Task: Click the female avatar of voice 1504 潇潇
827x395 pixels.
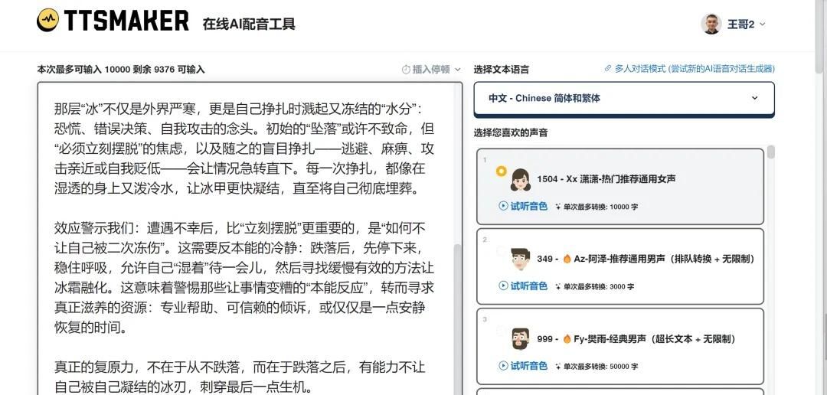Action: click(520, 180)
